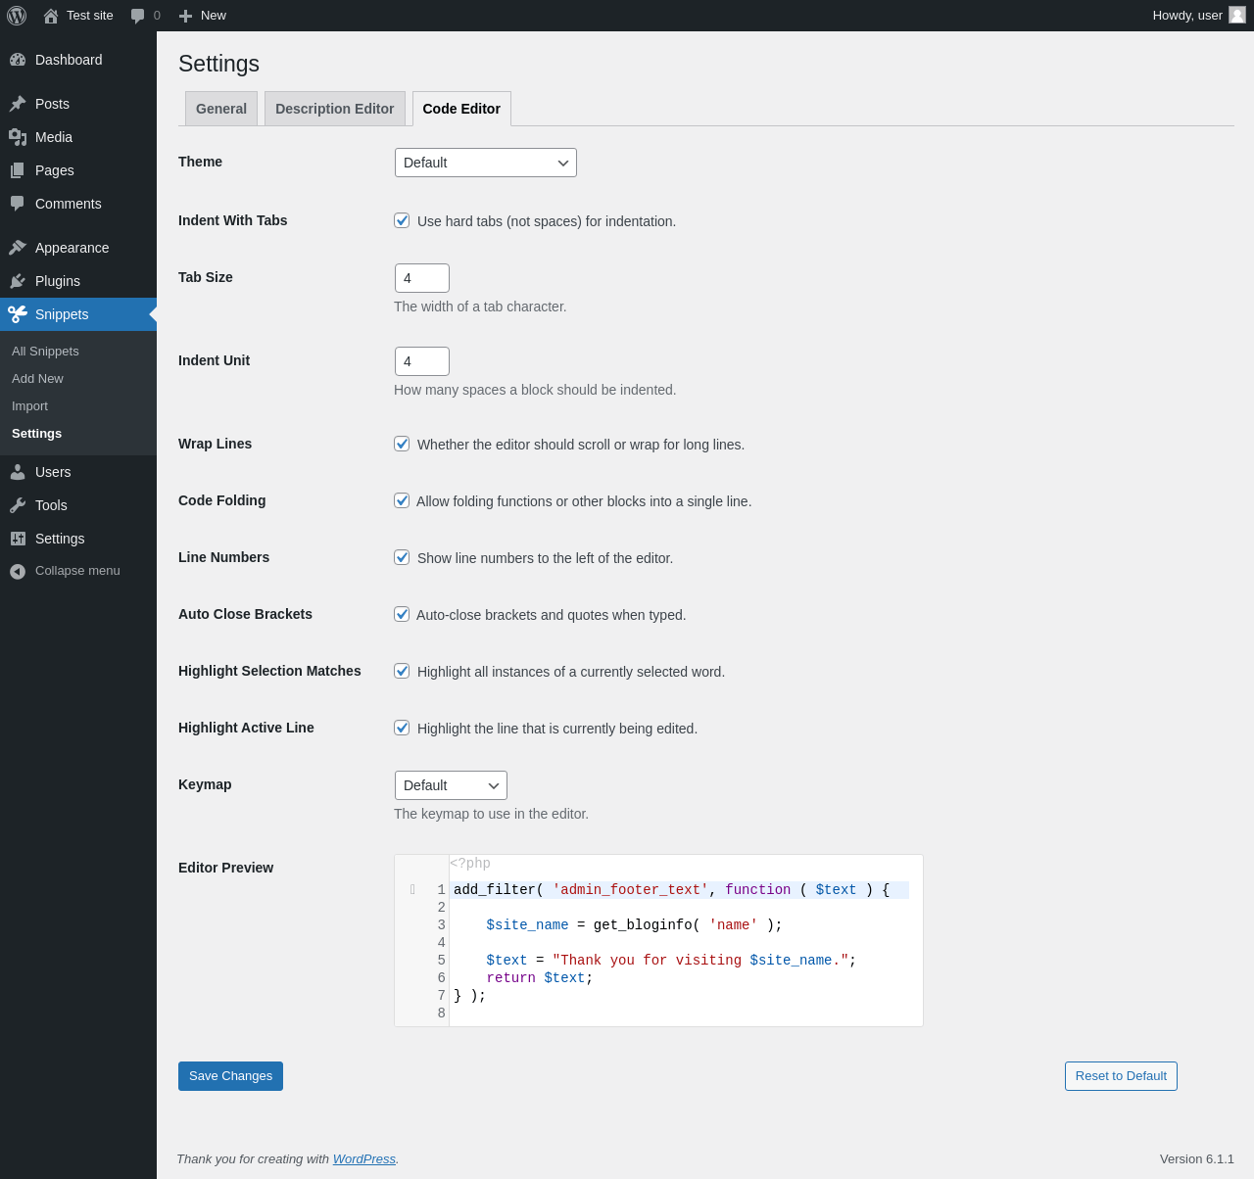
Task: Open the comments bubble icon in toolbar
Action: [138, 16]
